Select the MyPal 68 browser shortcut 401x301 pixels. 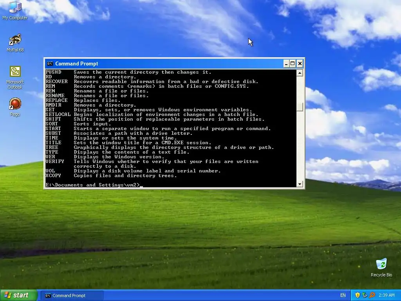(15, 43)
